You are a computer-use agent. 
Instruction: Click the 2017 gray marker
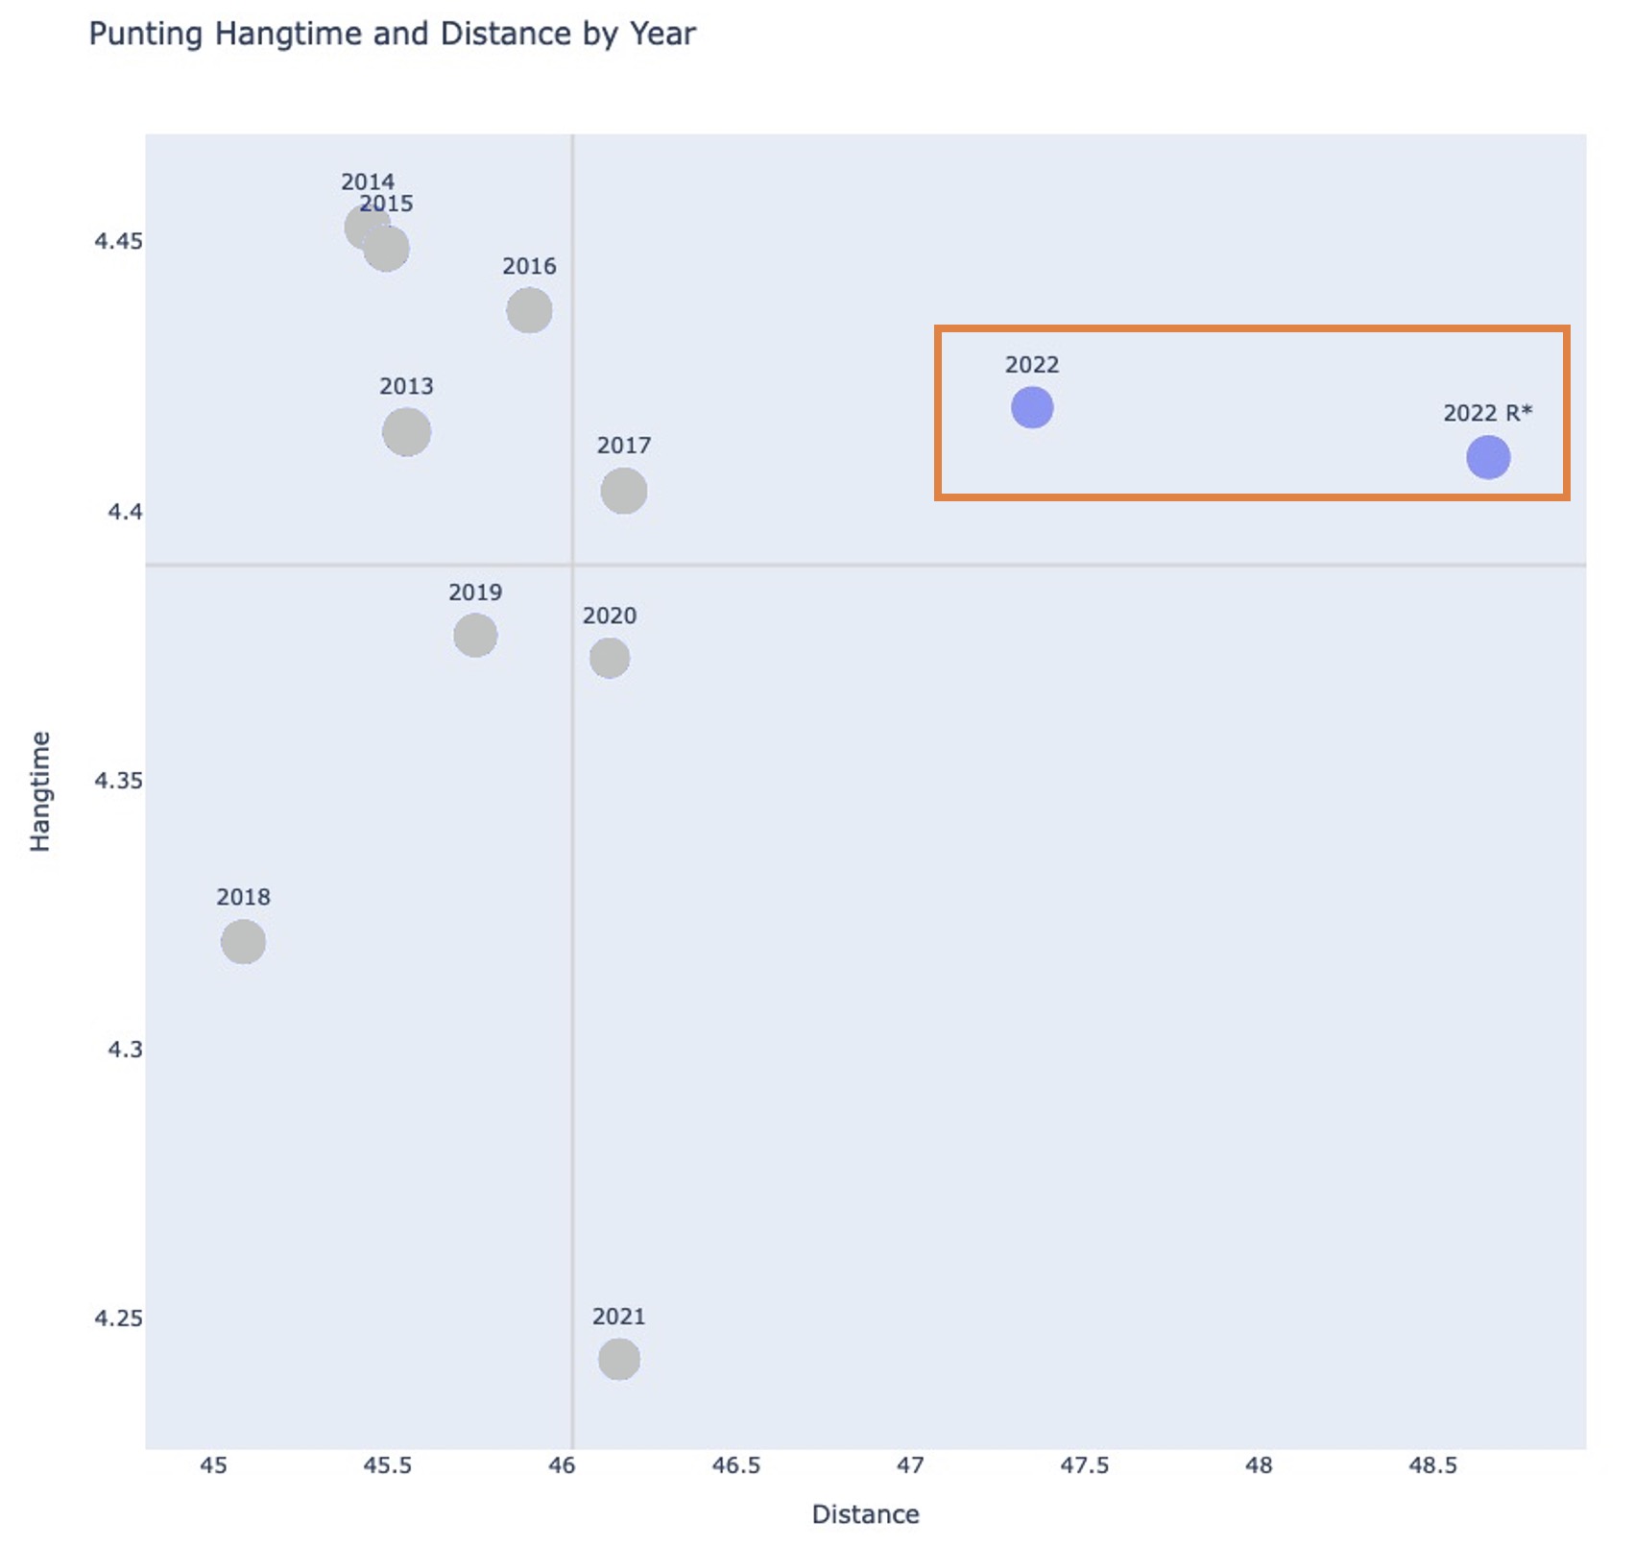tap(623, 491)
